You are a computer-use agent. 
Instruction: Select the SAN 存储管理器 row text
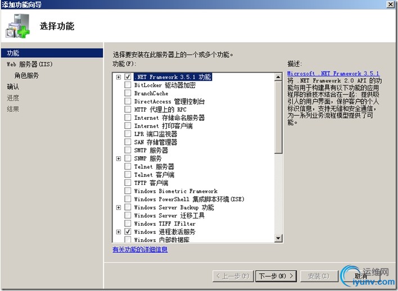pos(156,142)
